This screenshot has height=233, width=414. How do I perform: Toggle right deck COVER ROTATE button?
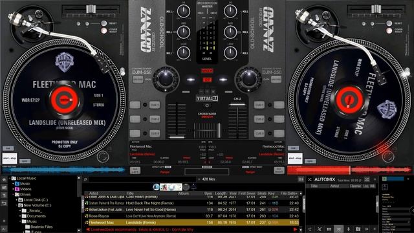[389, 30]
